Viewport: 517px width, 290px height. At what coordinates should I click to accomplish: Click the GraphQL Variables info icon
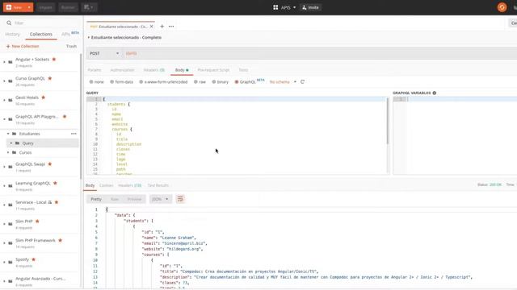pyautogui.click(x=435, y=93)
